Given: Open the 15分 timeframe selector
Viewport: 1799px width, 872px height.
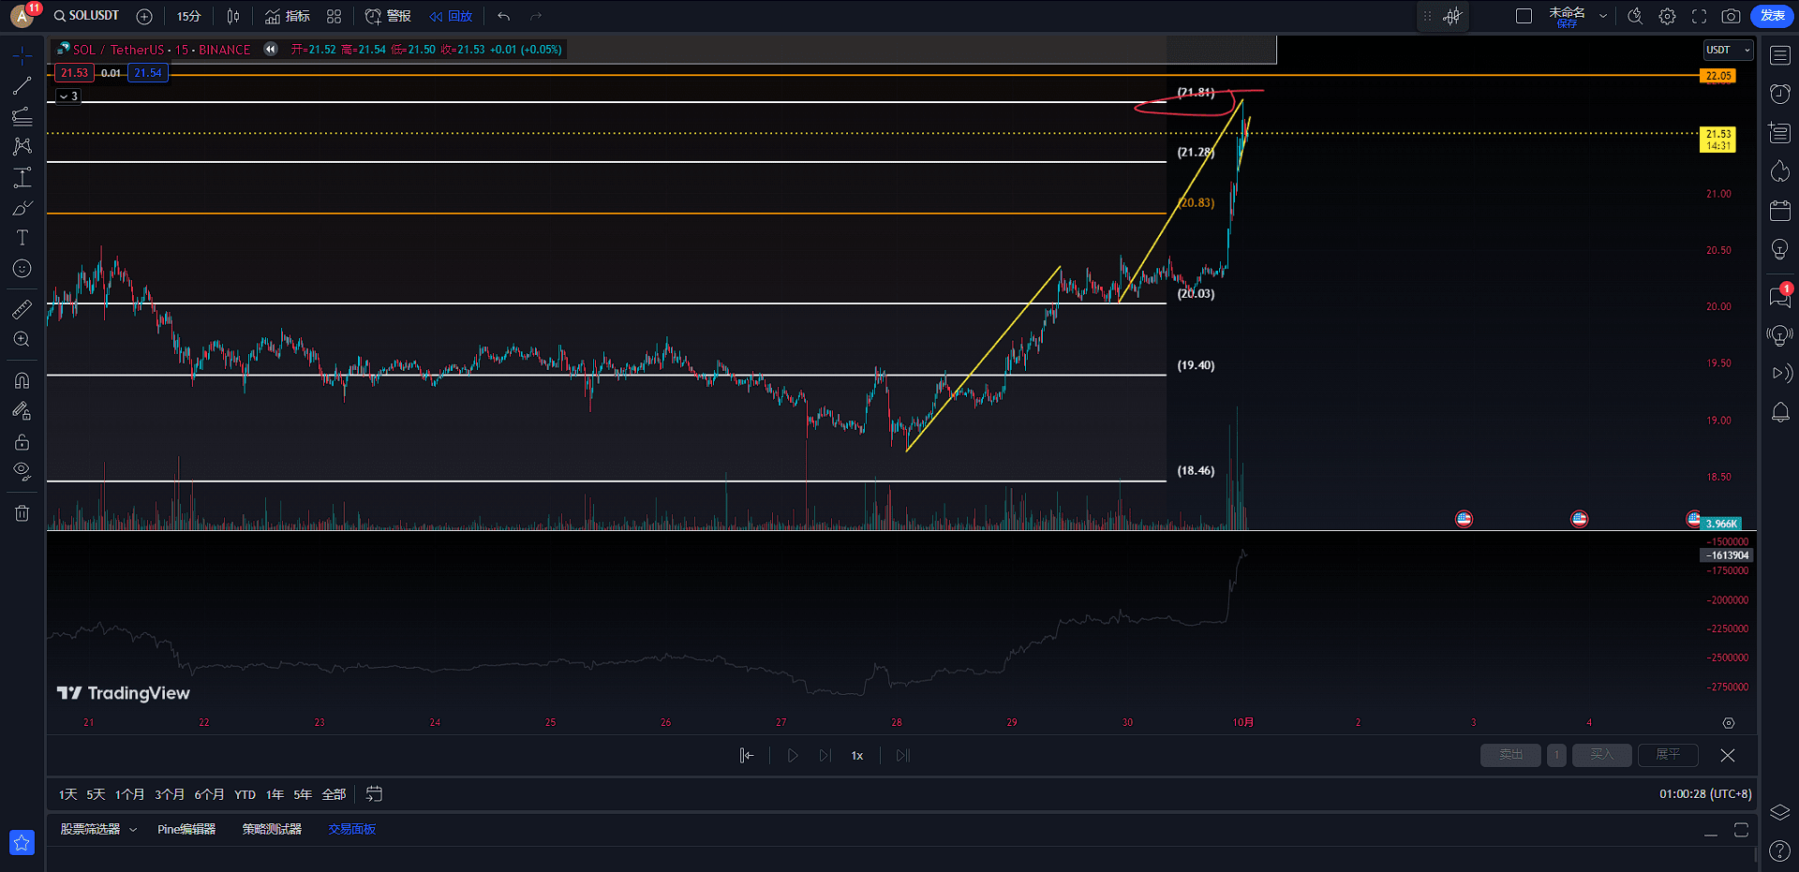Looking at the screenshot, I should coord(188,16).
